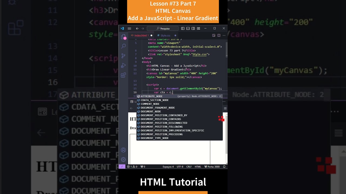The width and height of the screenshot is (346, 194).
Task: Click the preview pane vertical scrollbar
Action: tap(227, 135)
